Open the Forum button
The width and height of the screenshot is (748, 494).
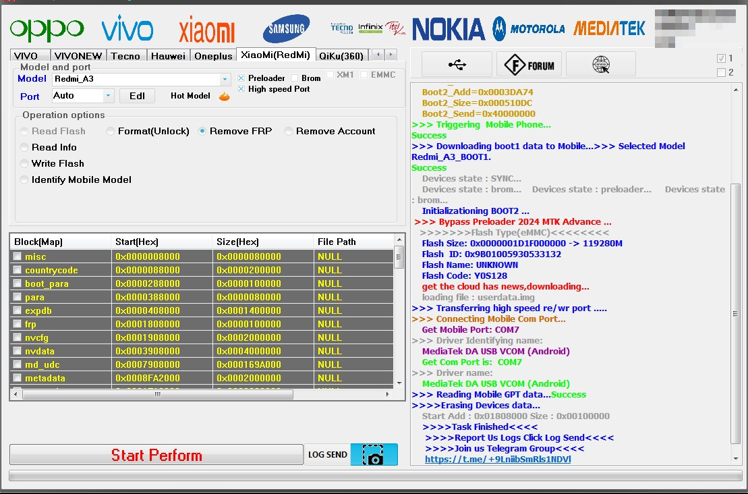click(529, 64)
